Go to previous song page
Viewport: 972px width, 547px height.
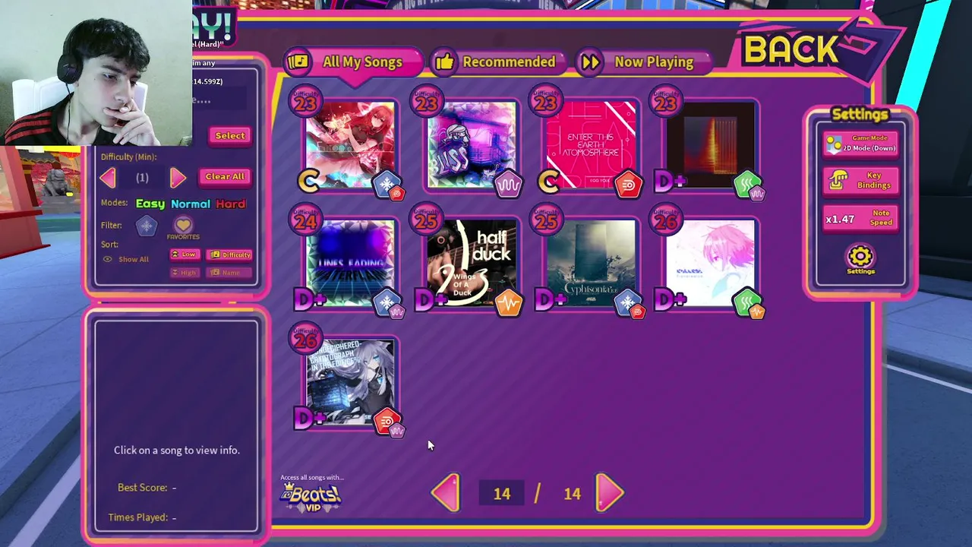(446, 493)
